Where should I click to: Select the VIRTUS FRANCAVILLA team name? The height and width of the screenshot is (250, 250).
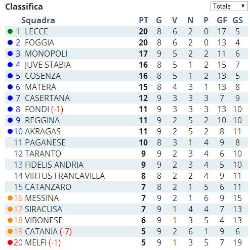65,176
